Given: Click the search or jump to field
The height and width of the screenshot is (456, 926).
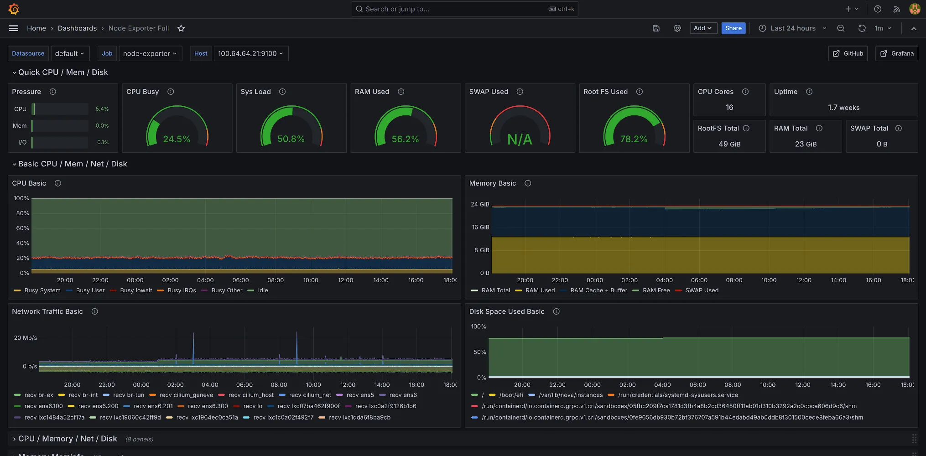Looking at the screenshot, I should pos(464,9).
